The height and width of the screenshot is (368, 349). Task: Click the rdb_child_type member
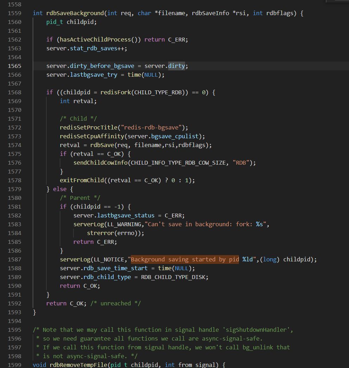107,277
